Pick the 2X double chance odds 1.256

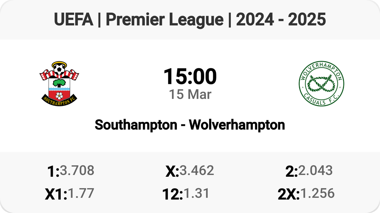tap(317, 193)
